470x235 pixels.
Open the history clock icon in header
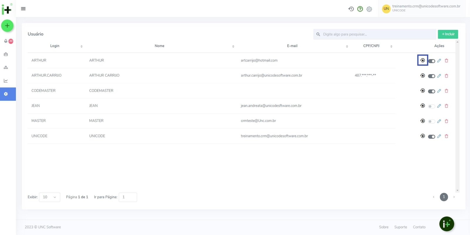pyautogui.click(x=351, y=9)
